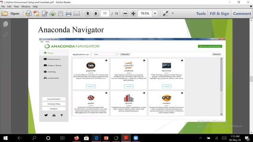This screenshot has height=142, width=253.
Task: Click the zoom percentage field
Action: pos(145,13)
